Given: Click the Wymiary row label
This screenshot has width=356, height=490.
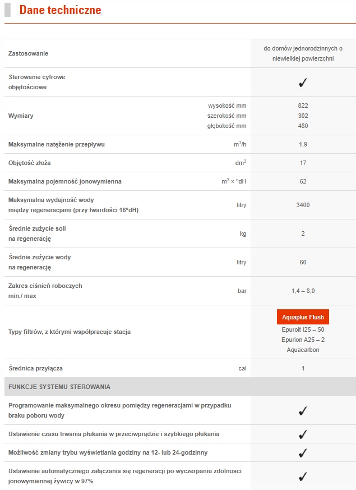Looking at the screenshot, I should click(21, 116).
